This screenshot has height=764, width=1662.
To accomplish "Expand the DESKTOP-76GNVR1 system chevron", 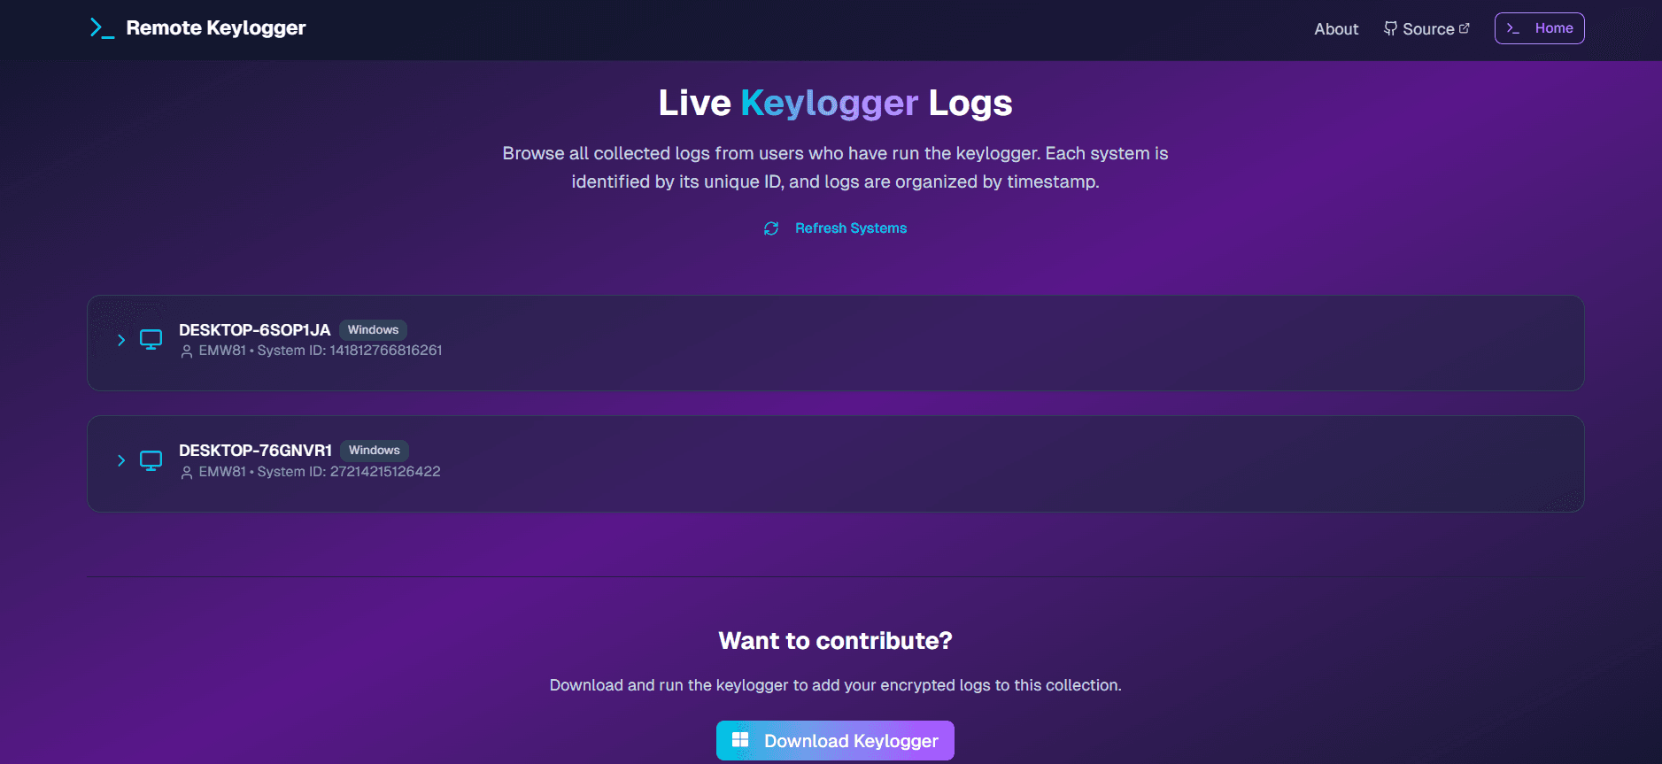I will coord(121,460).
